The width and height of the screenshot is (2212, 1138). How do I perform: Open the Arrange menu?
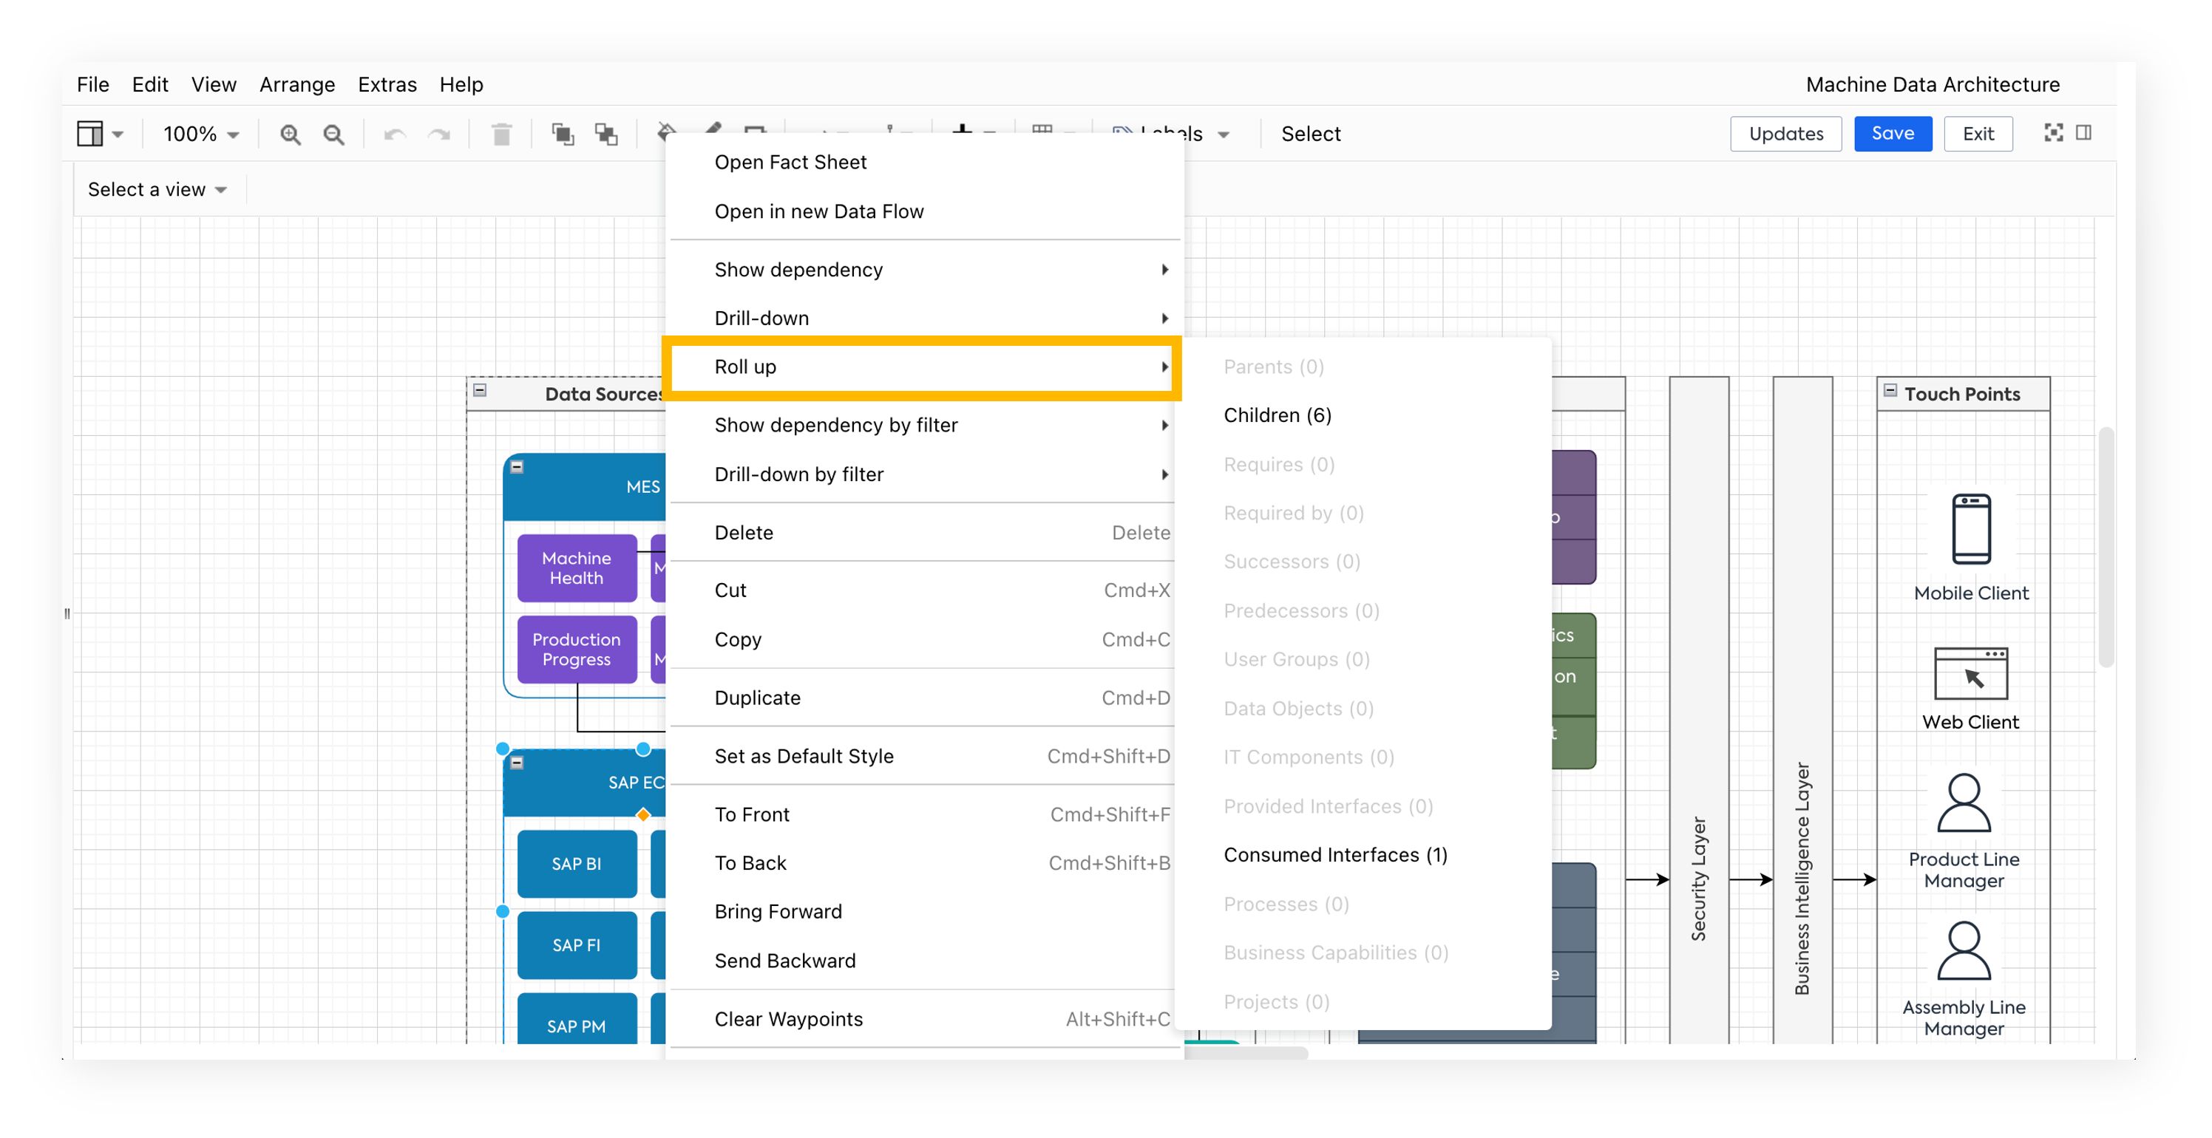pos(297,84)
